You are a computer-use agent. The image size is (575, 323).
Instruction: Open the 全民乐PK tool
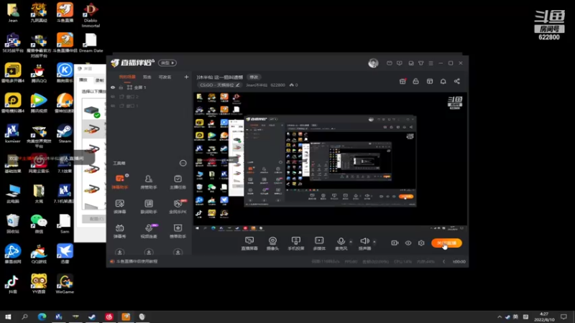178,206
